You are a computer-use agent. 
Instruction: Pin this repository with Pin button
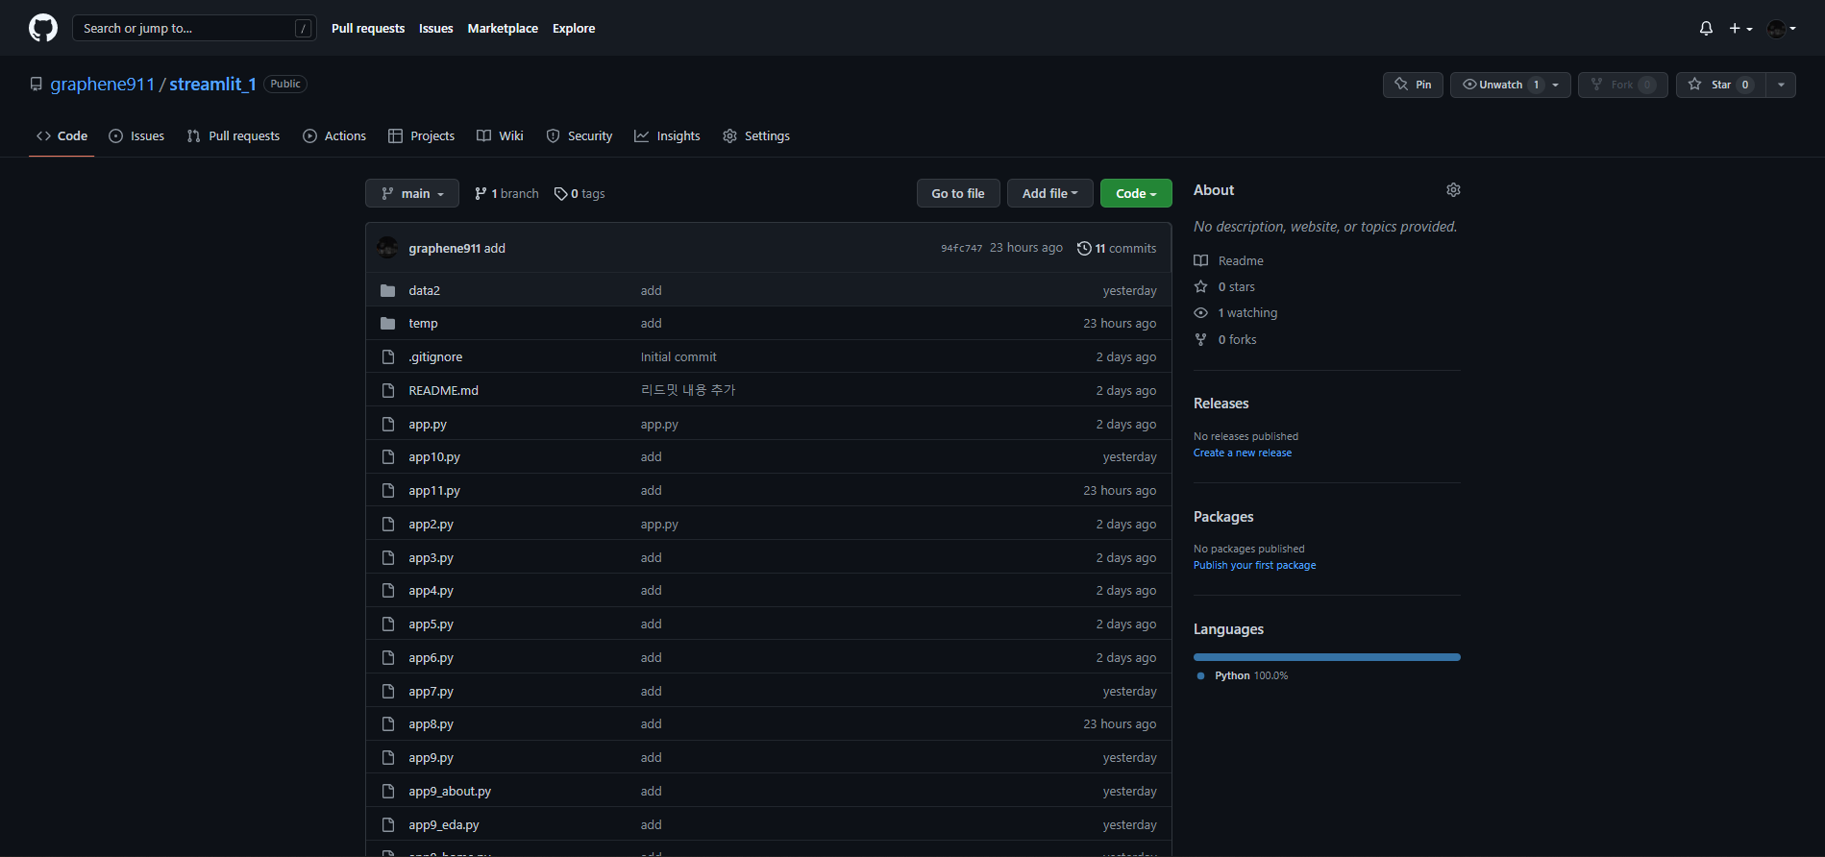pyautogui.click(x=1413, y=85)
